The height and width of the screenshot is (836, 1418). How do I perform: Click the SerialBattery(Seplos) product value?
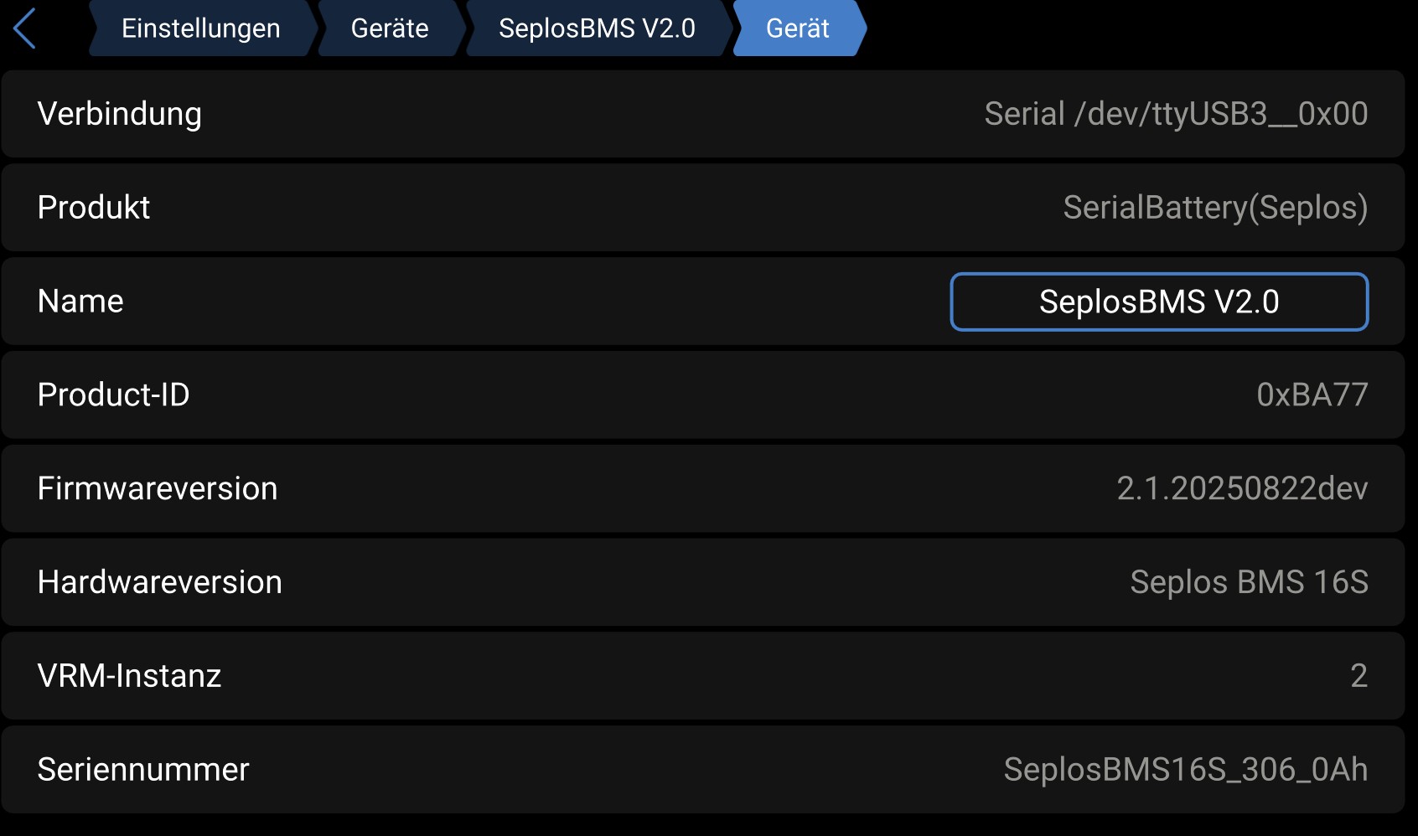(x=1215, y=208)
